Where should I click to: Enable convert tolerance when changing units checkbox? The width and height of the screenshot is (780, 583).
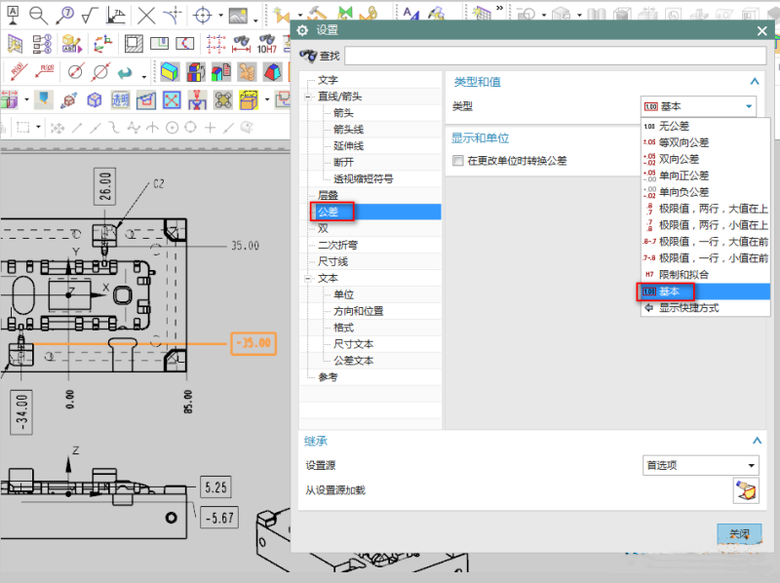click(457, 161)
